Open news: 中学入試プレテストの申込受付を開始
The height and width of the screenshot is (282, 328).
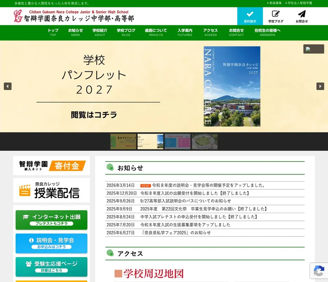click(x=199, y=217)
